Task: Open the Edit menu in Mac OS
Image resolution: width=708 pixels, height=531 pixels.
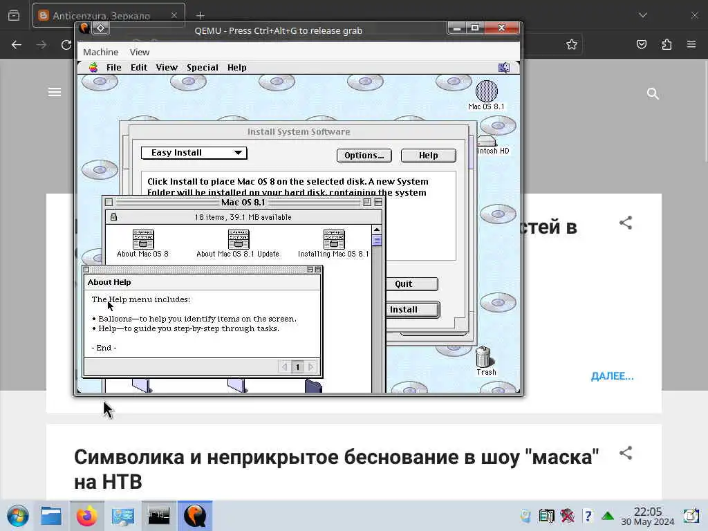Action: [x=138, y=68]
